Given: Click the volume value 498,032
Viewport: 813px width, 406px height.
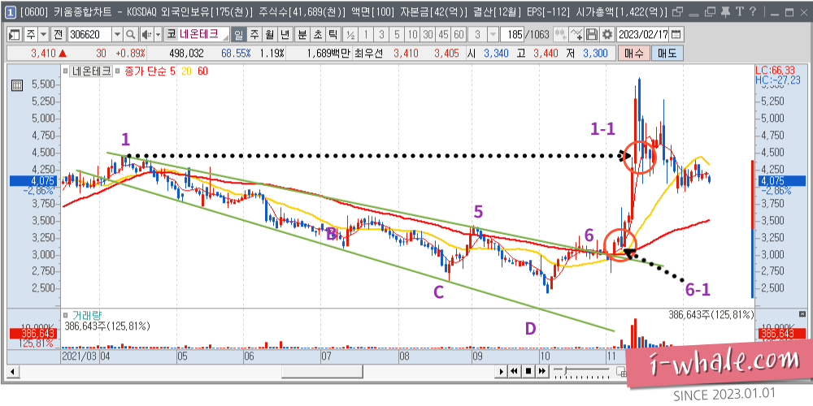Looking at the screenshot, I should pyautogui.click(x=187, y=54).
